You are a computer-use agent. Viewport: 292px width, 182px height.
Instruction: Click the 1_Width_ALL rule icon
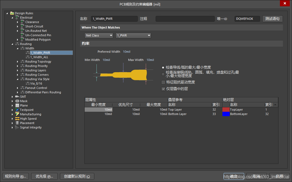click(28, 57)
